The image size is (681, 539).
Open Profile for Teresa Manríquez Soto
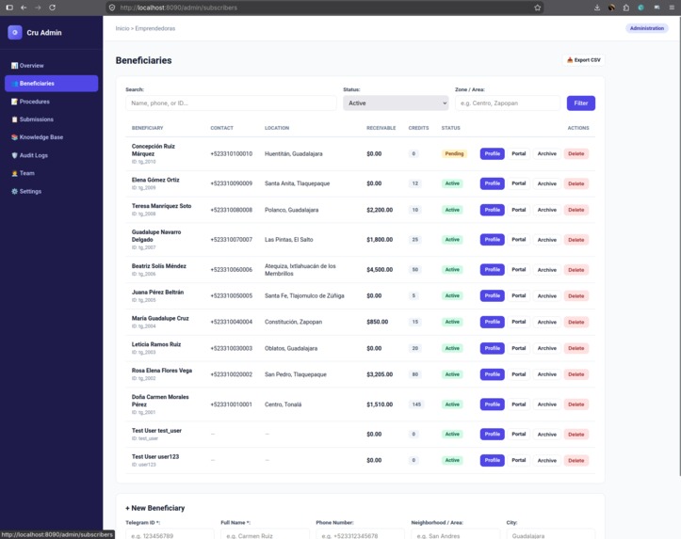[x=492, y=210]
